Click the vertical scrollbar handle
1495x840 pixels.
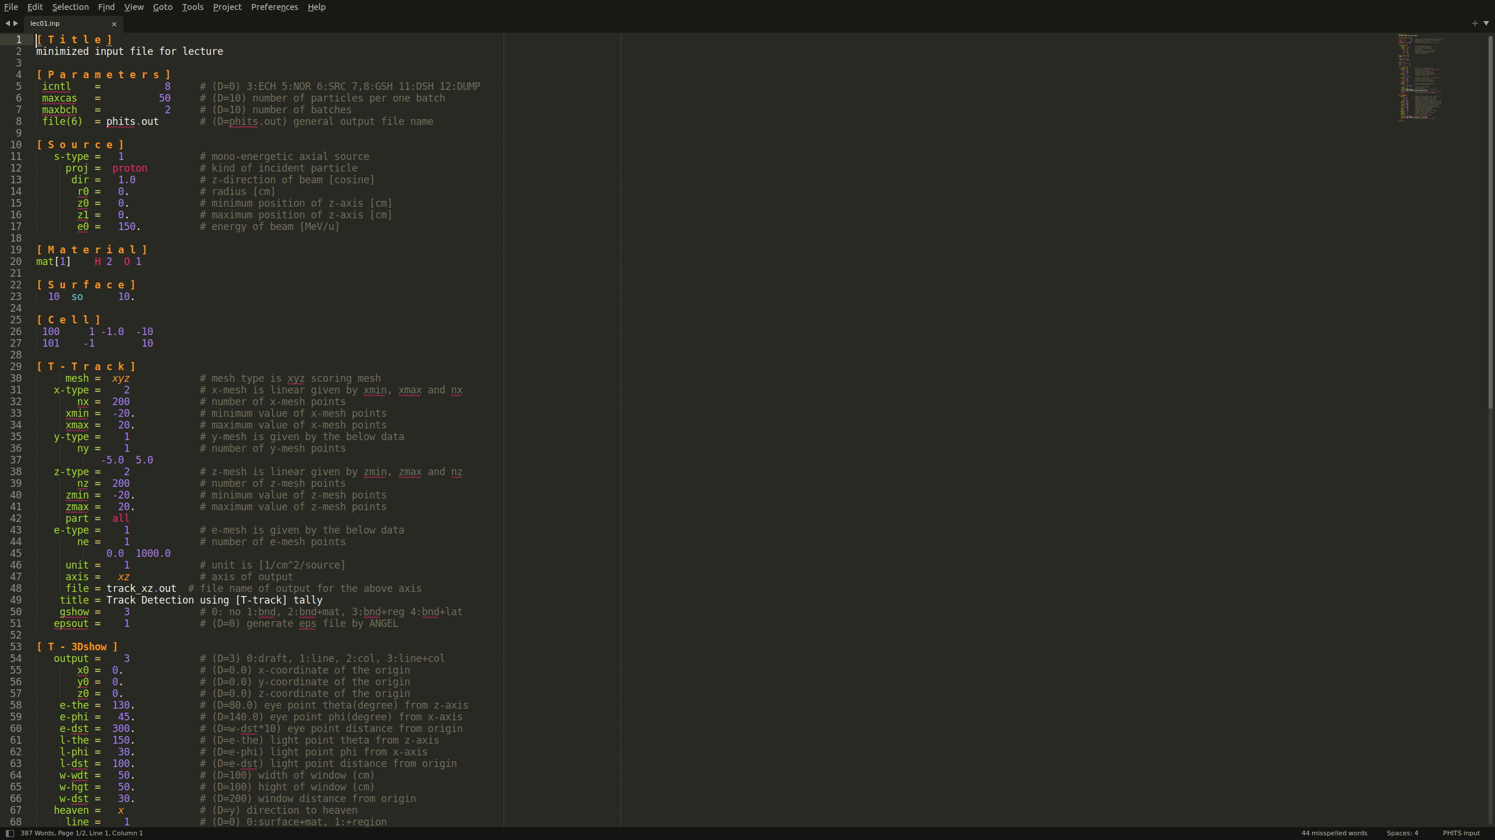pos(1490,222)
